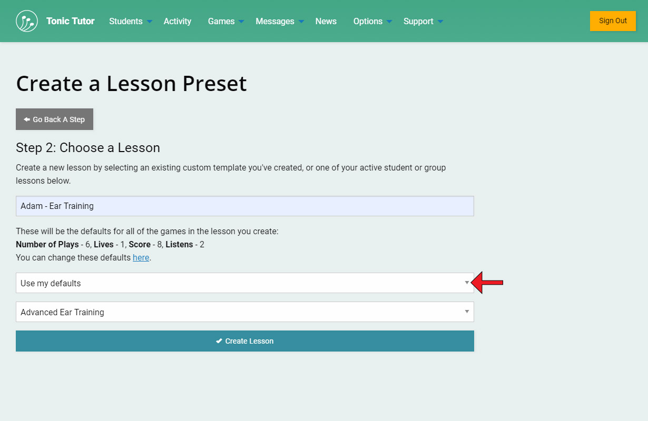The image size is (648, 421).
Task: Expand the Students menu arrow
Action: 150,22
